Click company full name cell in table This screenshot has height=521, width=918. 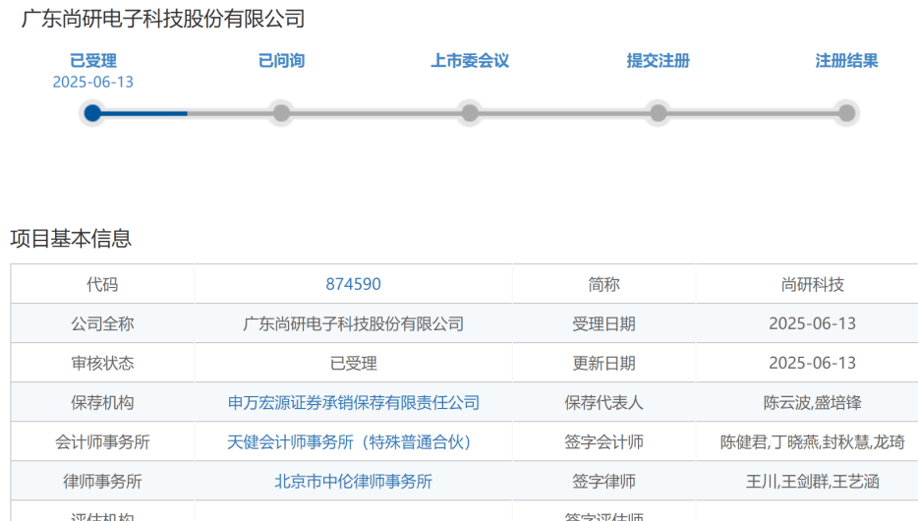click(353, 323)
